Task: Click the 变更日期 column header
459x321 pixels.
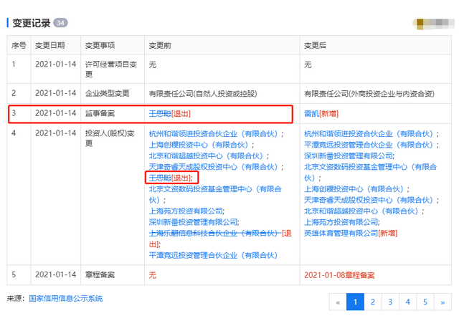Action: point(49,45)
